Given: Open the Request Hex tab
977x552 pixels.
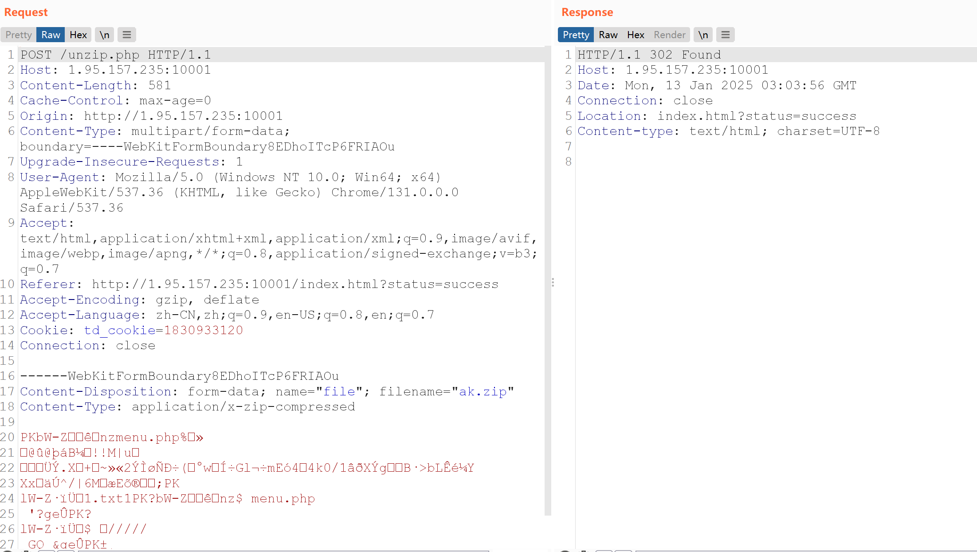Looking at the screenshot, I should [78, 35].
